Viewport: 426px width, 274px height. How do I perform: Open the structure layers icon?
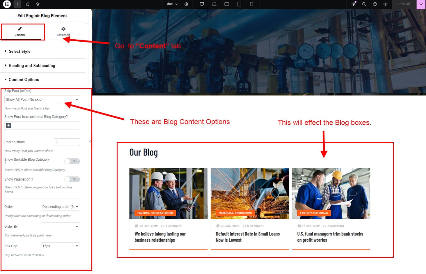[x=38, y=4]
